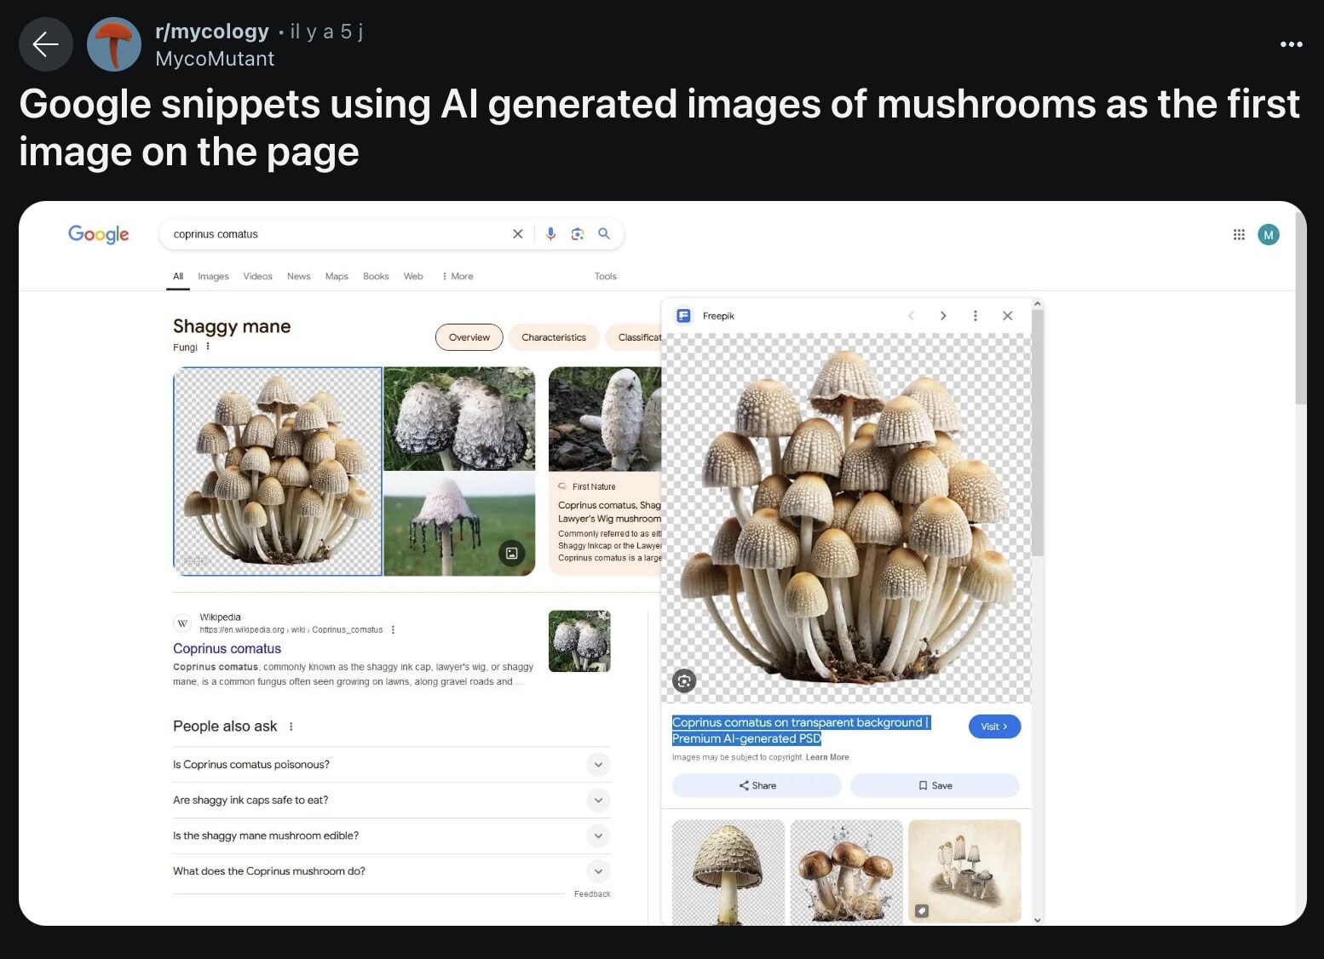The height and width of the screenshot is (959, 1324).
Task: Click the Wikipedia favicon
Action: click(x=182, y=623)
